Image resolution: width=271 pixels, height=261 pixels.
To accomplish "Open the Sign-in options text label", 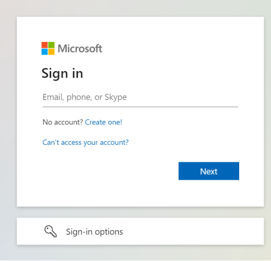I will click(94, 232).
